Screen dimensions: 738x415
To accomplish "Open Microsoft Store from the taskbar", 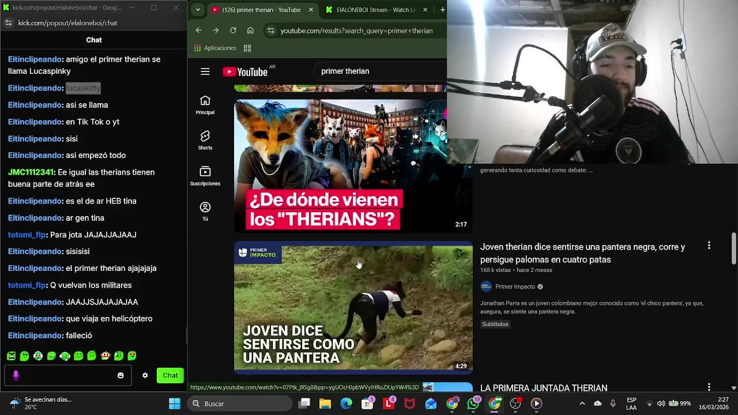I will click(367, 403).
